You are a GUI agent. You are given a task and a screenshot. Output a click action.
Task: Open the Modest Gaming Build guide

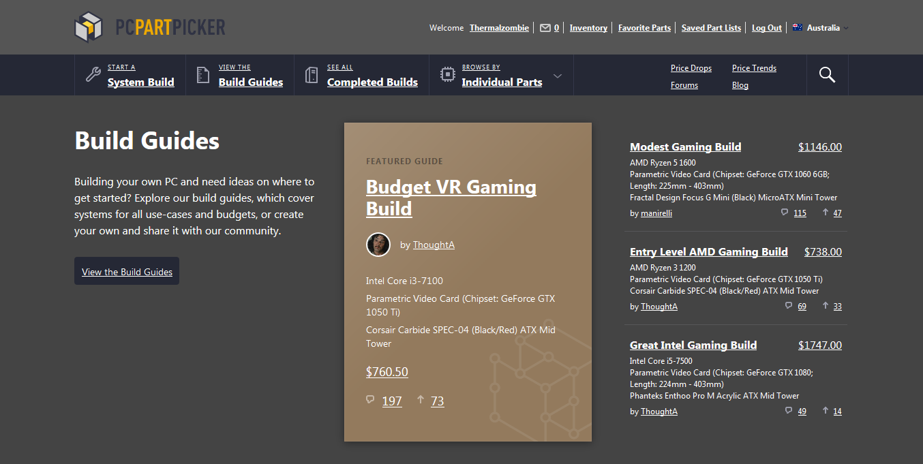(x=686, y=146)
